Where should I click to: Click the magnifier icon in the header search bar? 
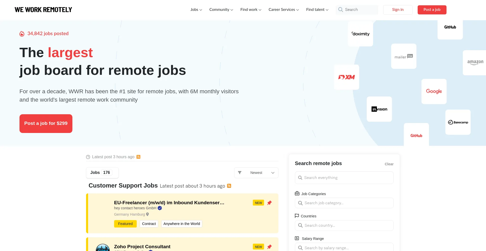[x=340, y=10]
